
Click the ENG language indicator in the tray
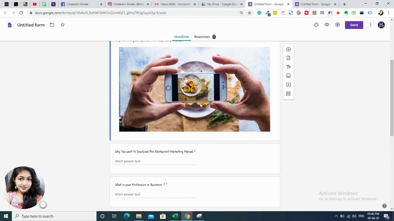coord(361,216)
